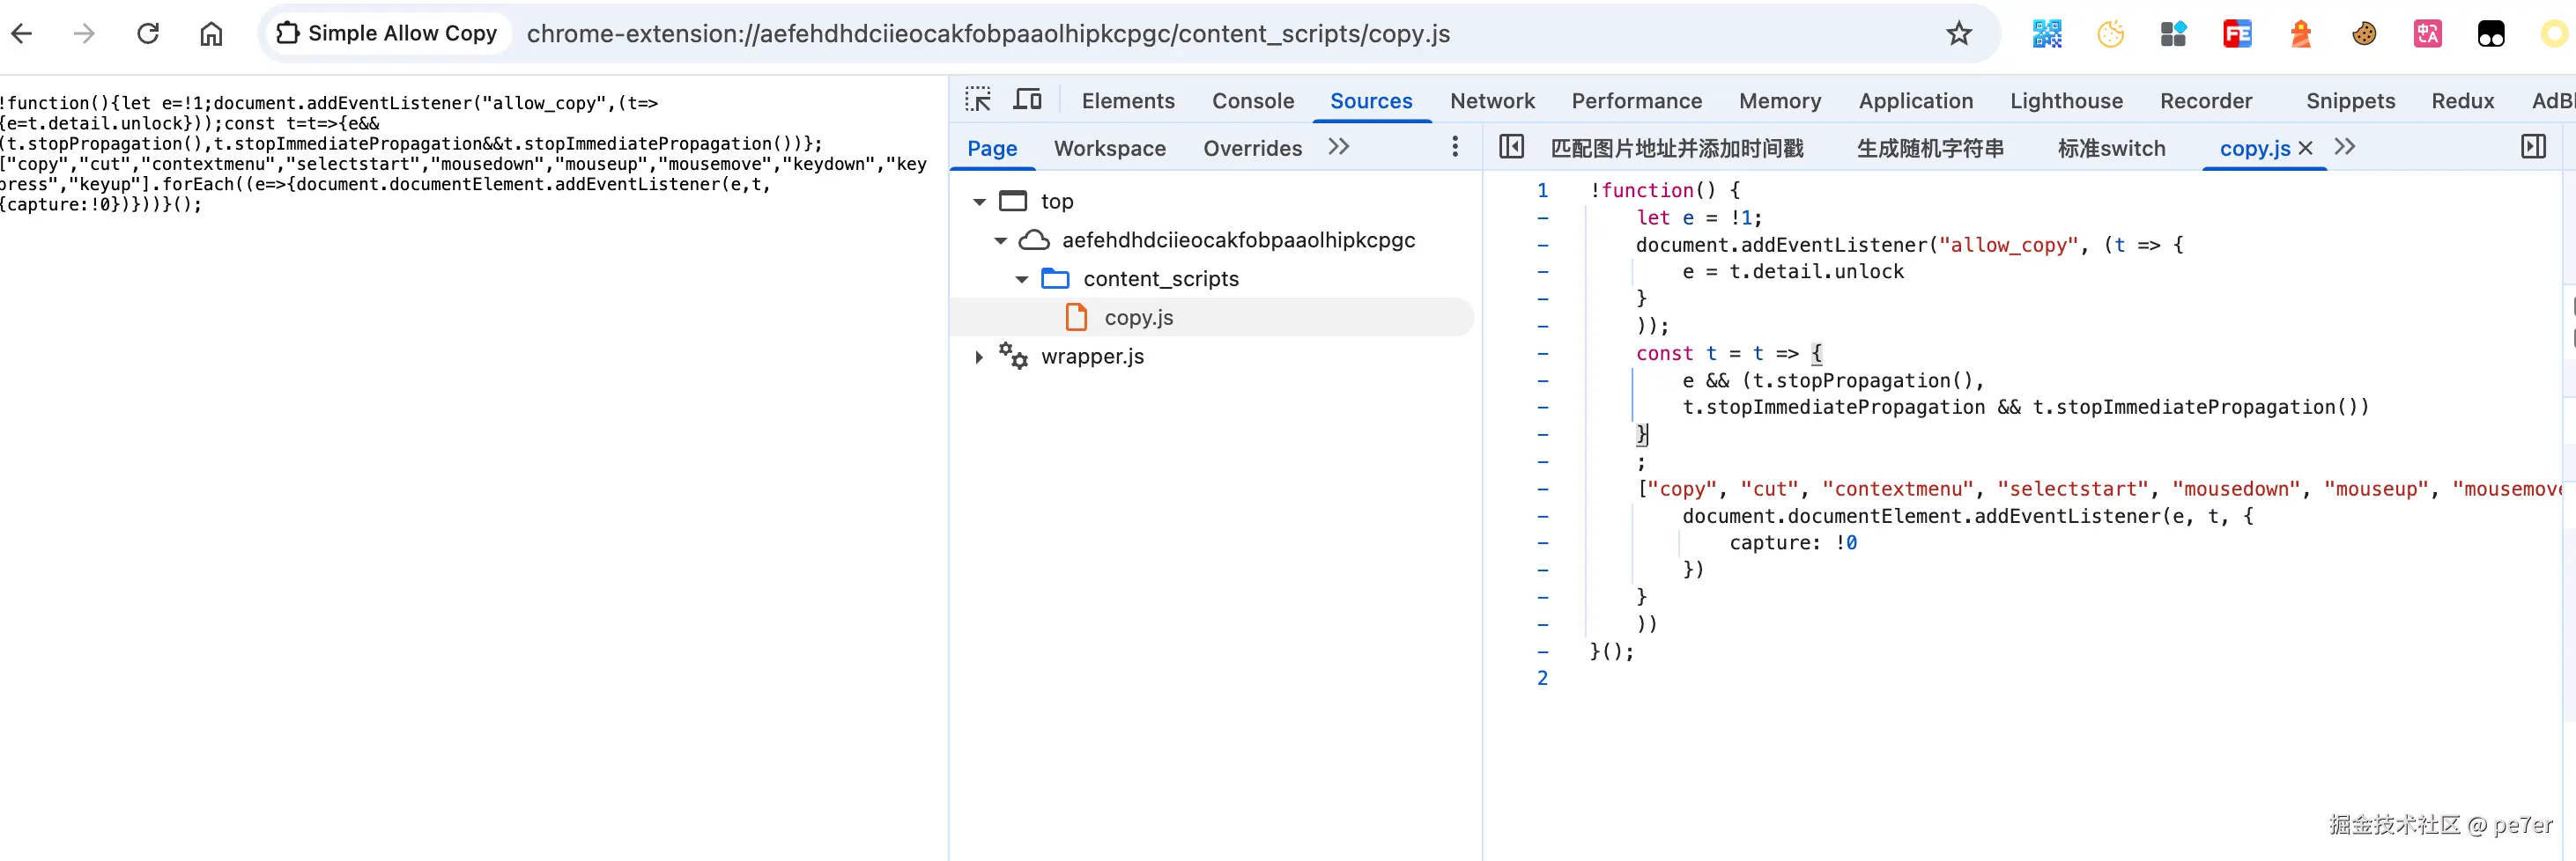Open the browser home page
This screenshot has width=2576, height=861.
coord(211,34)
